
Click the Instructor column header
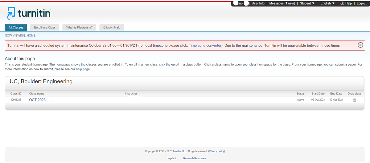pyautogui.click(x=131, y=93)
